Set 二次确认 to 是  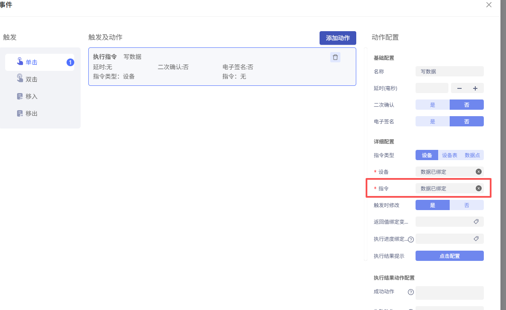tap(432, 105)
